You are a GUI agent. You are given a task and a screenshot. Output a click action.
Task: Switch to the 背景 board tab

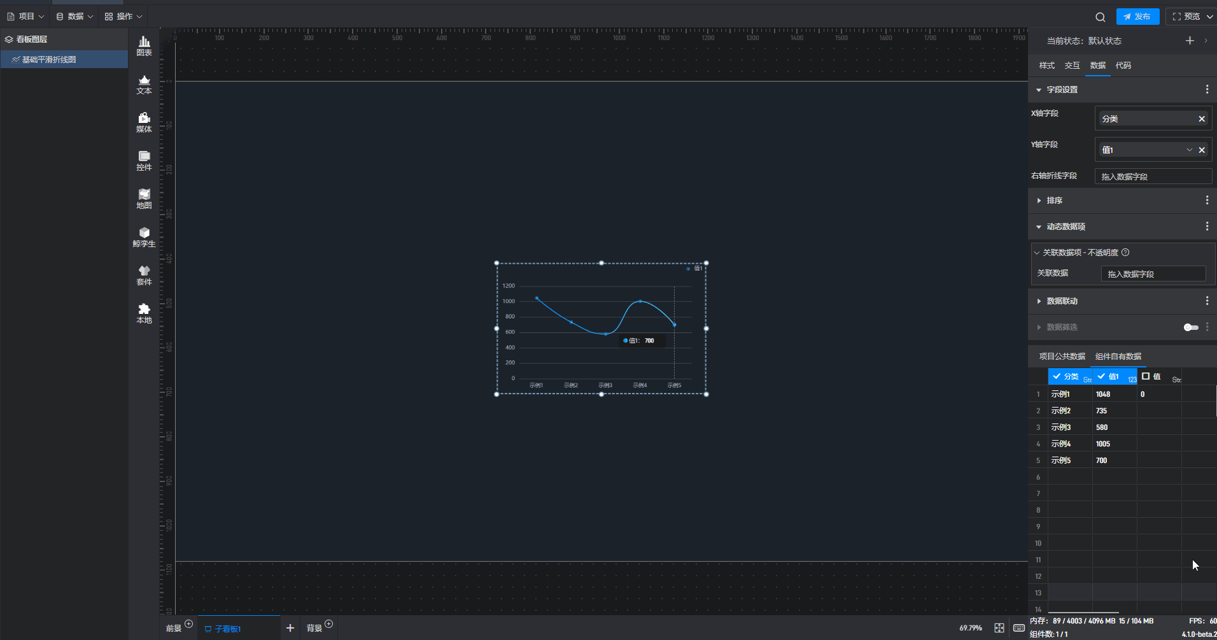pos(314,629)
